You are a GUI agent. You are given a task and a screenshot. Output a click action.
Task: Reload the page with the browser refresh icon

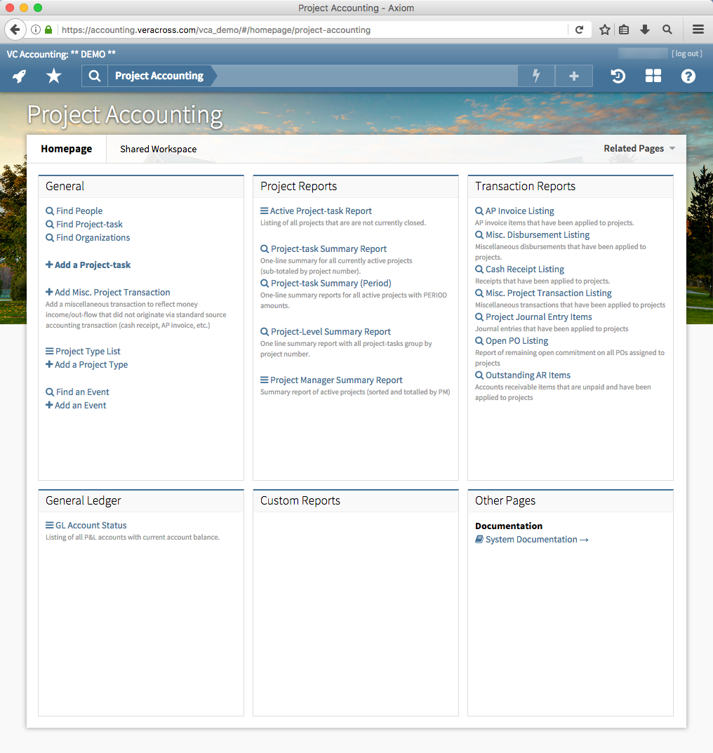[580, 29]
